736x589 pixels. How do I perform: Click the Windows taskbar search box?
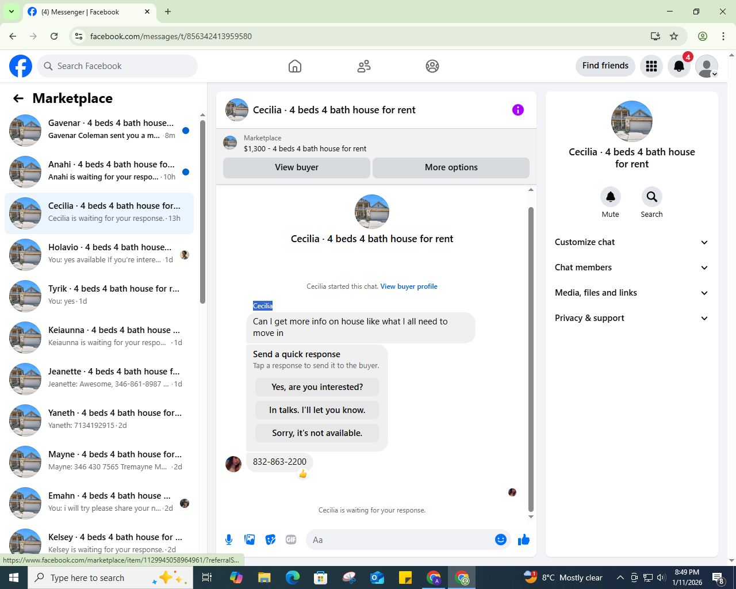coord(109,577)
